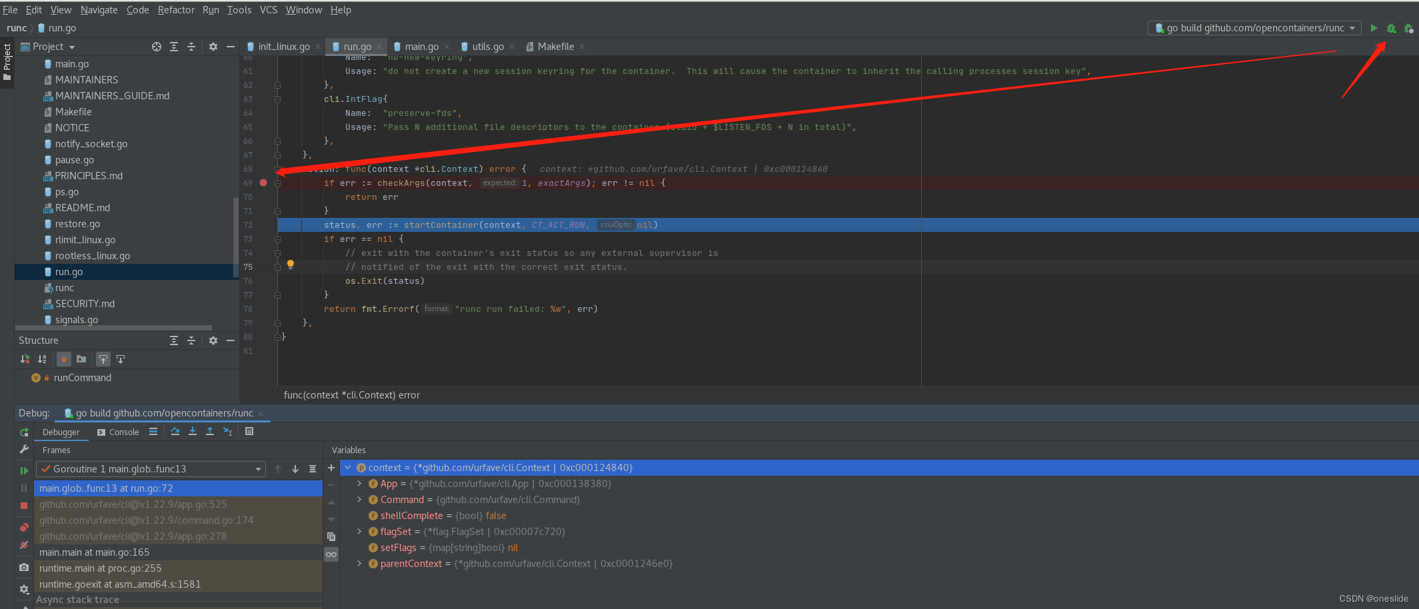This screenshot has height=609, width=1419.
Task: Run the go build configuration (green play icon)
Action: [1374, 28]
